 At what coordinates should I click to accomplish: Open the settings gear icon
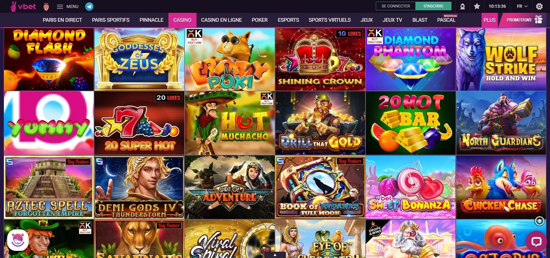point(539,6)
